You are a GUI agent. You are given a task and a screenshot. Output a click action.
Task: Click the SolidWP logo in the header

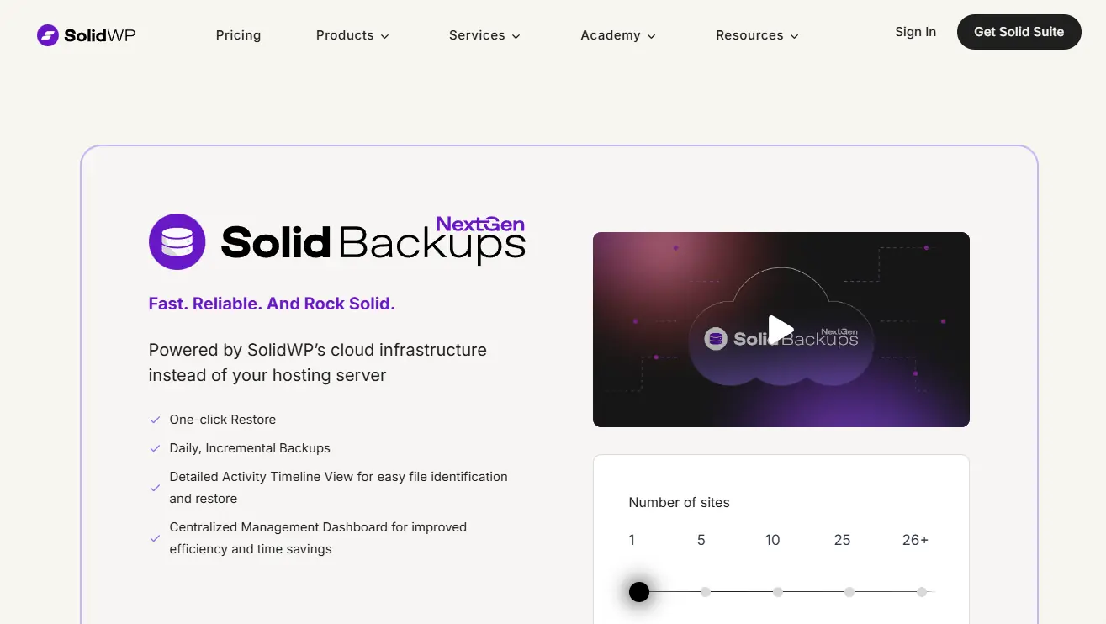(86, 35)
